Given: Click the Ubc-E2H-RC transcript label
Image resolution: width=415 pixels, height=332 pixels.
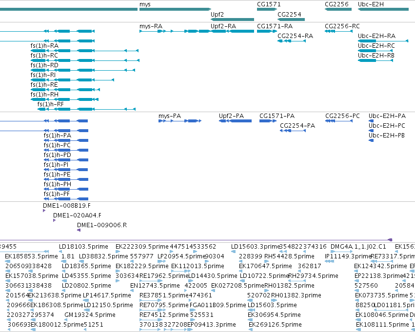Looking at the screenshot, I should (376, 45).
